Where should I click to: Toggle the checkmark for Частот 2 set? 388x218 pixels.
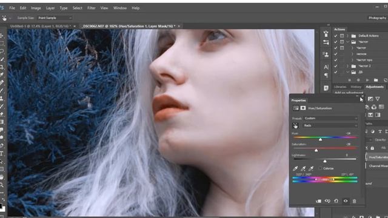pos(335,66)
